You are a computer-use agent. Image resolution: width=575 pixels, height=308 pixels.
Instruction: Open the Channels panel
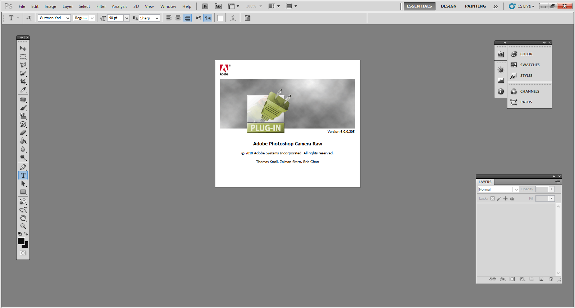[530, 91]
